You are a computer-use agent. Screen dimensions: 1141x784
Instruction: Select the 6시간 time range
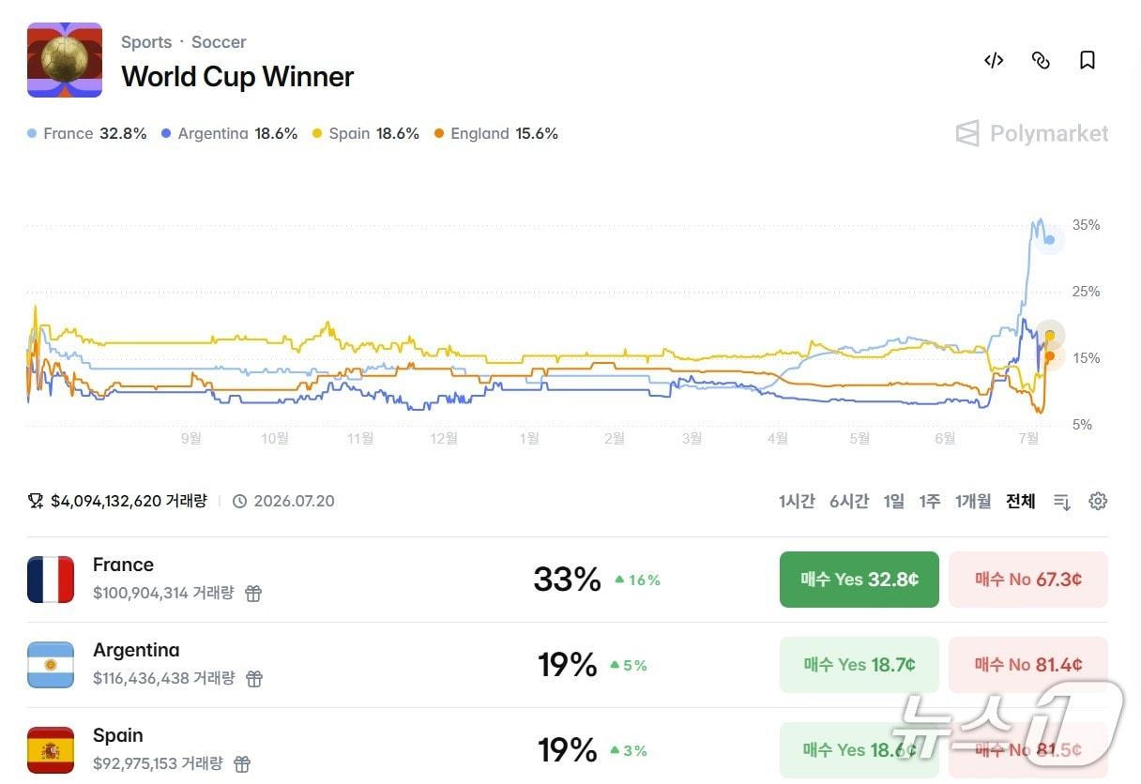point(849,502)
